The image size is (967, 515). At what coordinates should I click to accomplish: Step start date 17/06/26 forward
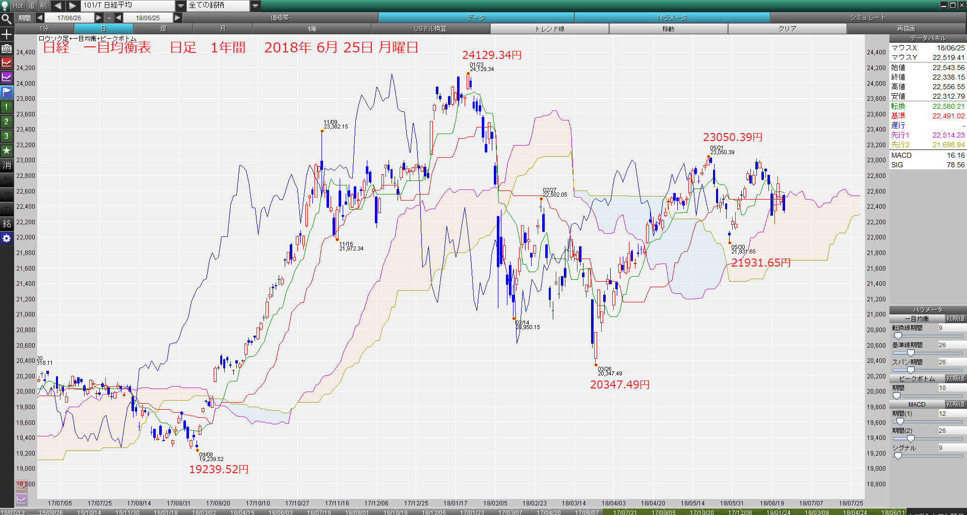click(99, 18)
